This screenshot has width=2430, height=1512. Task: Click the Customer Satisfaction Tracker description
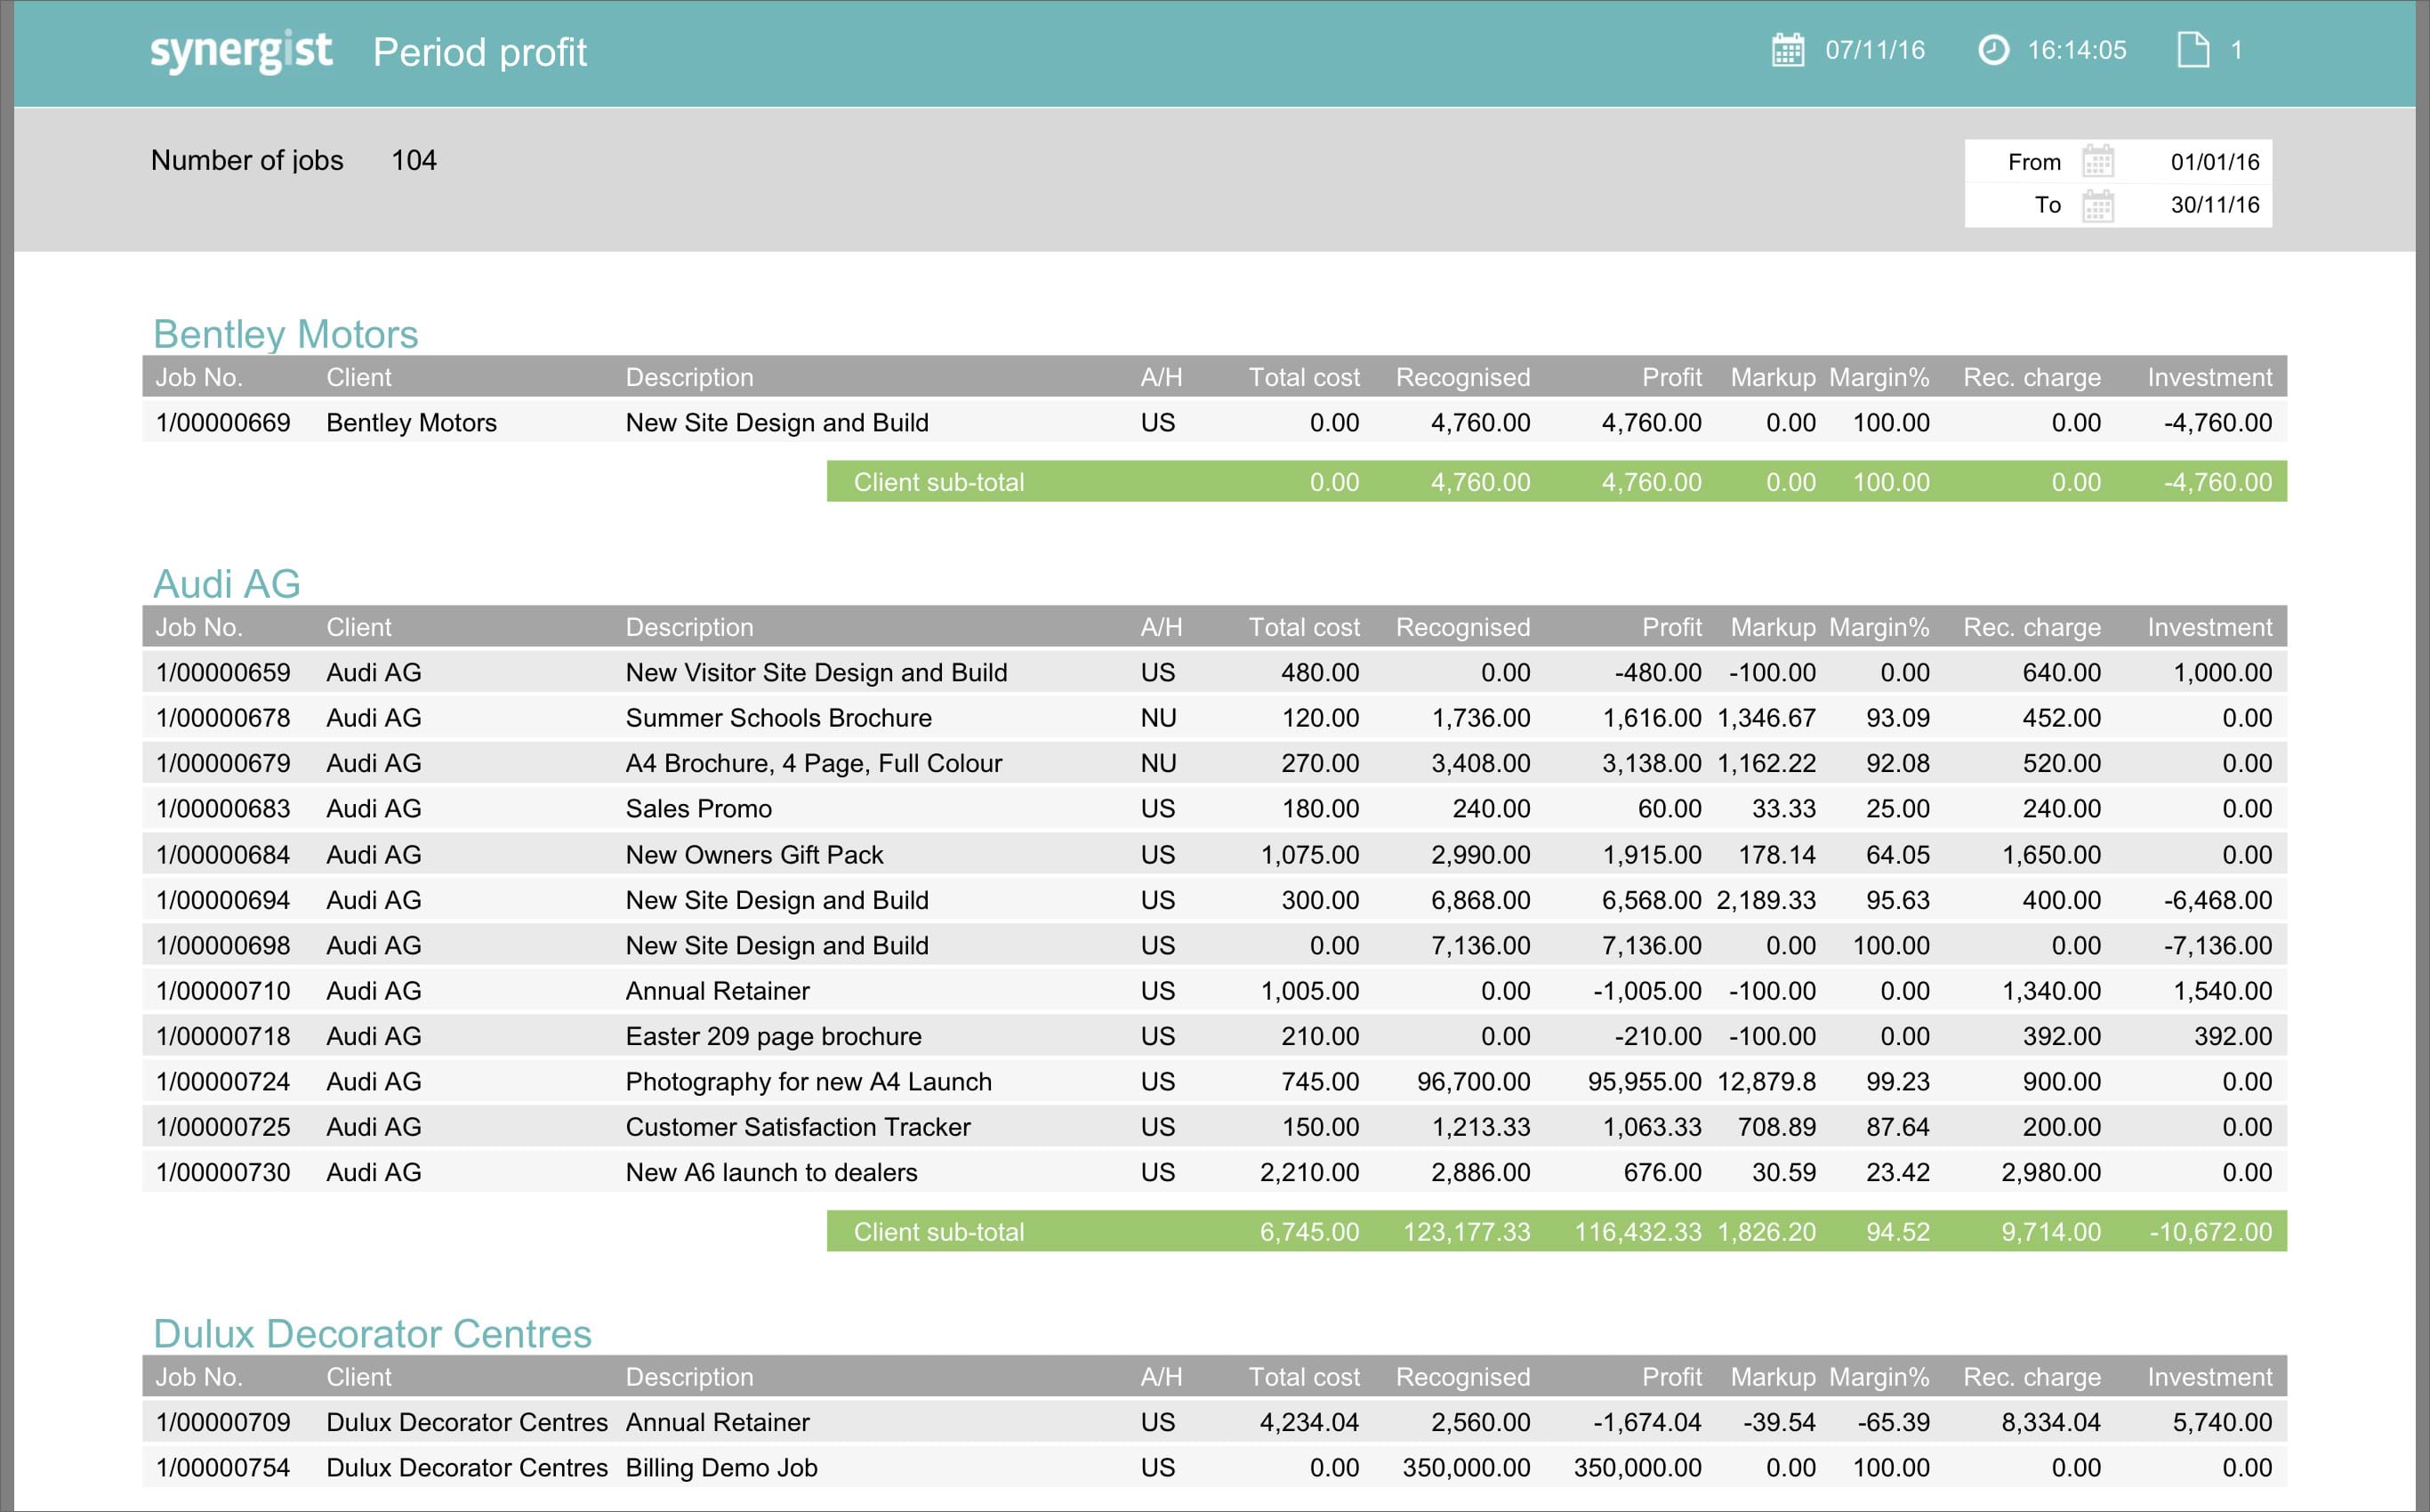coord(798,1127)
